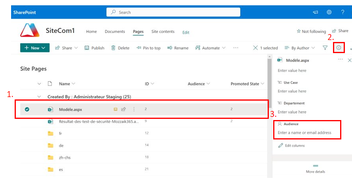Collapse all groups chevron in header row
The image size is (352, 187).
point(39,84)
